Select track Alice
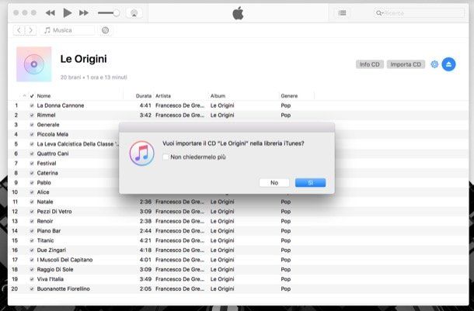The image size is (474, 311). pos(43,192)
